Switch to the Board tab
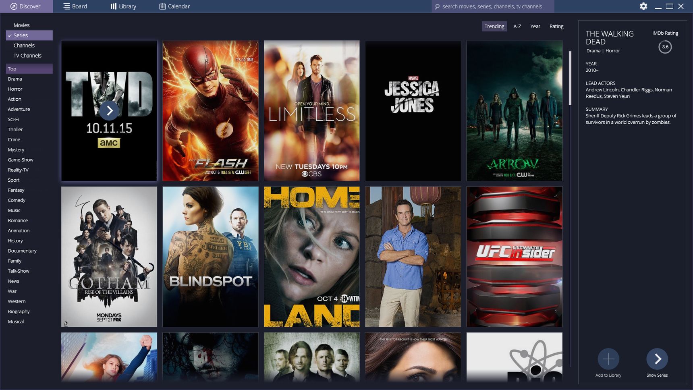Image resolution: width=693 pixels, height=390 pixels. (x=75, y=6)
